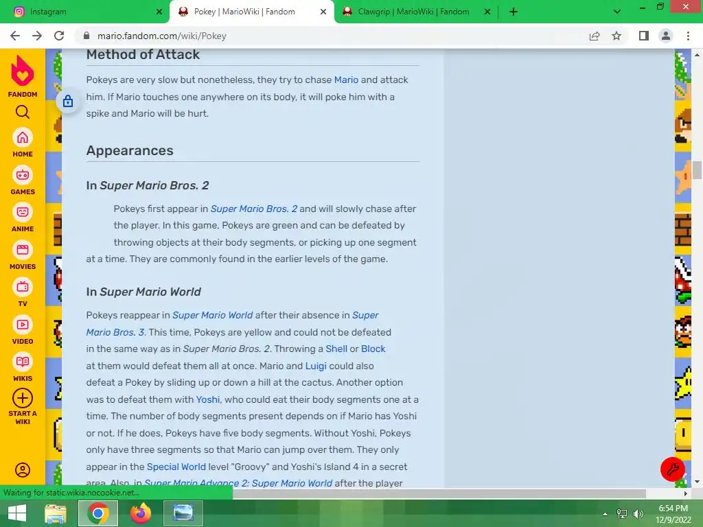Open the Shell link
The height and width of the screenshot is (527, 703).
click(336, 349)
